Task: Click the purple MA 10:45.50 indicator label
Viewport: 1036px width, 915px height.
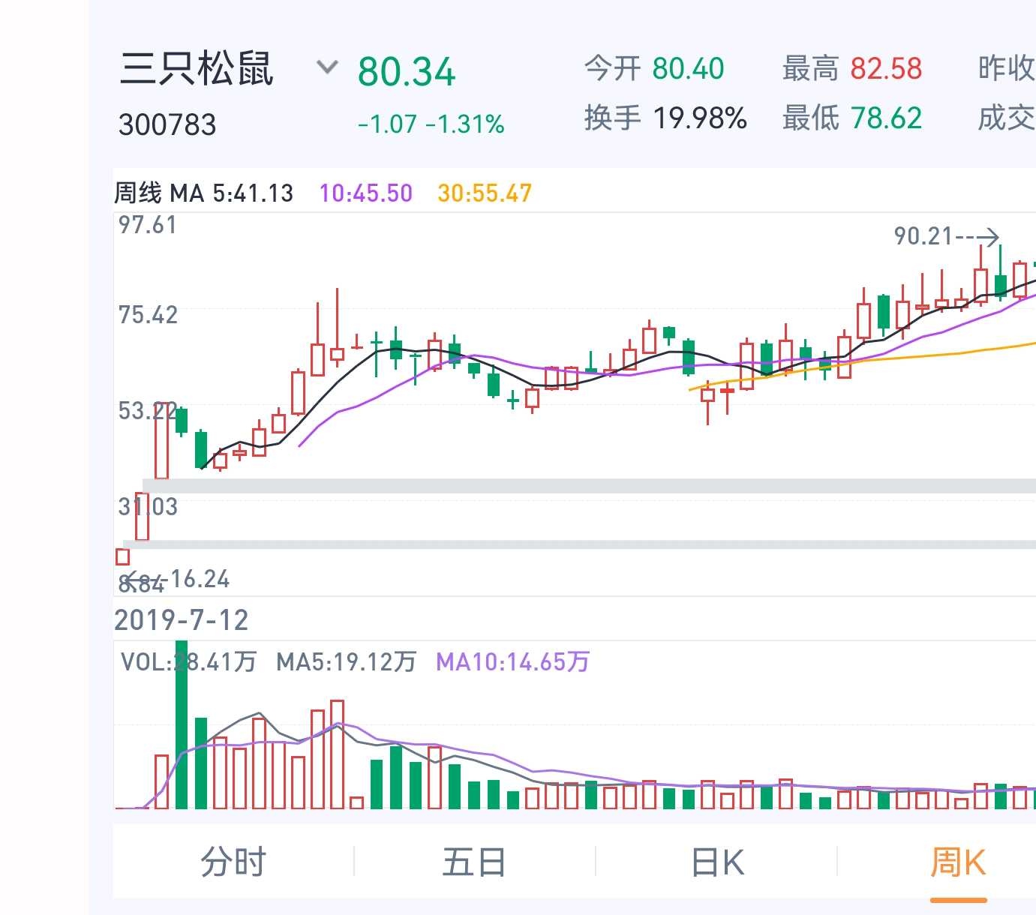Action: [366, 193]
